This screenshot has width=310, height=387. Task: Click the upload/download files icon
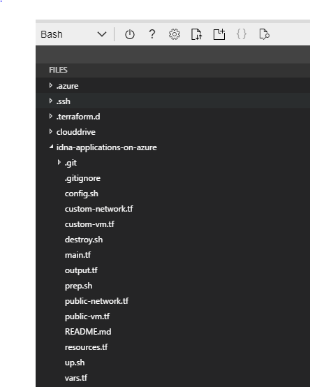(x=197, y=34)
